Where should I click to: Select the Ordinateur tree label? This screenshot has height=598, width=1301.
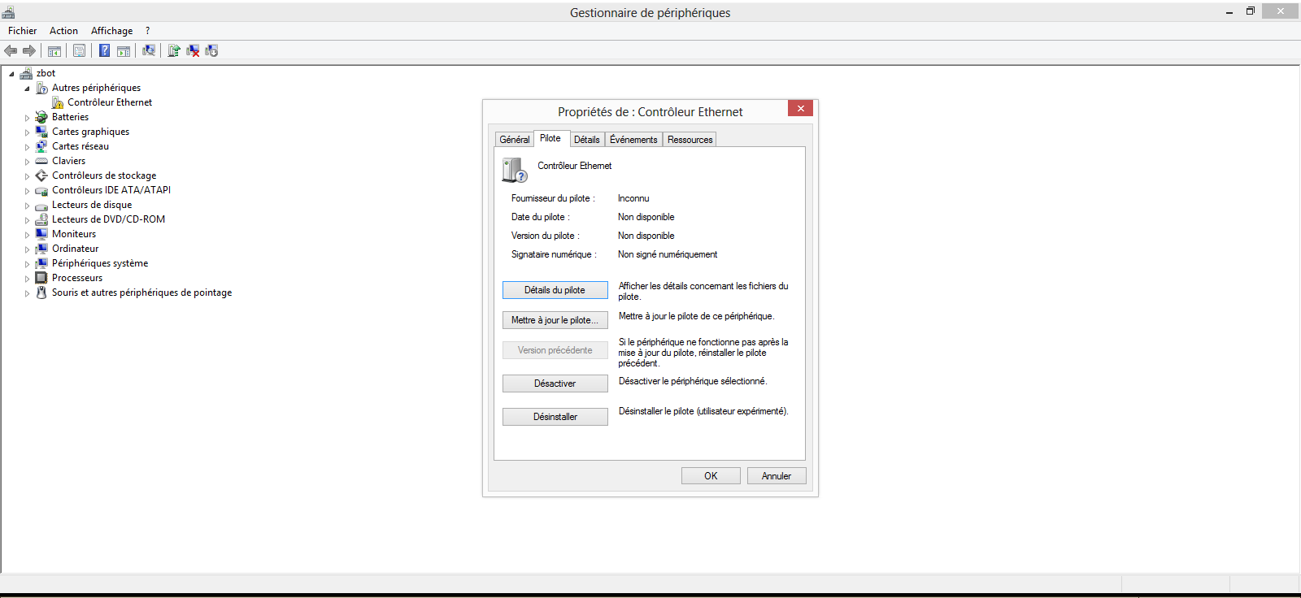click(76, 249)
